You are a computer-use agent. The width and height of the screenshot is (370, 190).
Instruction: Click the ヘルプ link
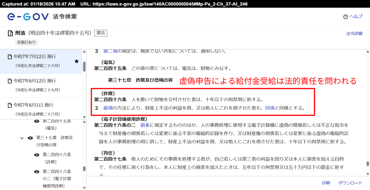[x=356, y=17]
